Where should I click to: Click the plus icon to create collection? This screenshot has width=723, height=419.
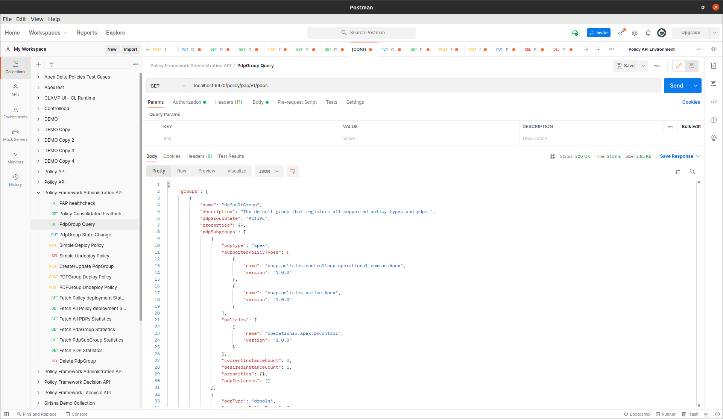(38, 64)
